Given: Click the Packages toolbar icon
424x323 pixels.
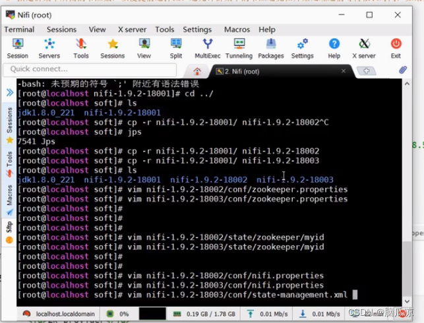Looking at the screenshot, I should [x=270, y=48].
